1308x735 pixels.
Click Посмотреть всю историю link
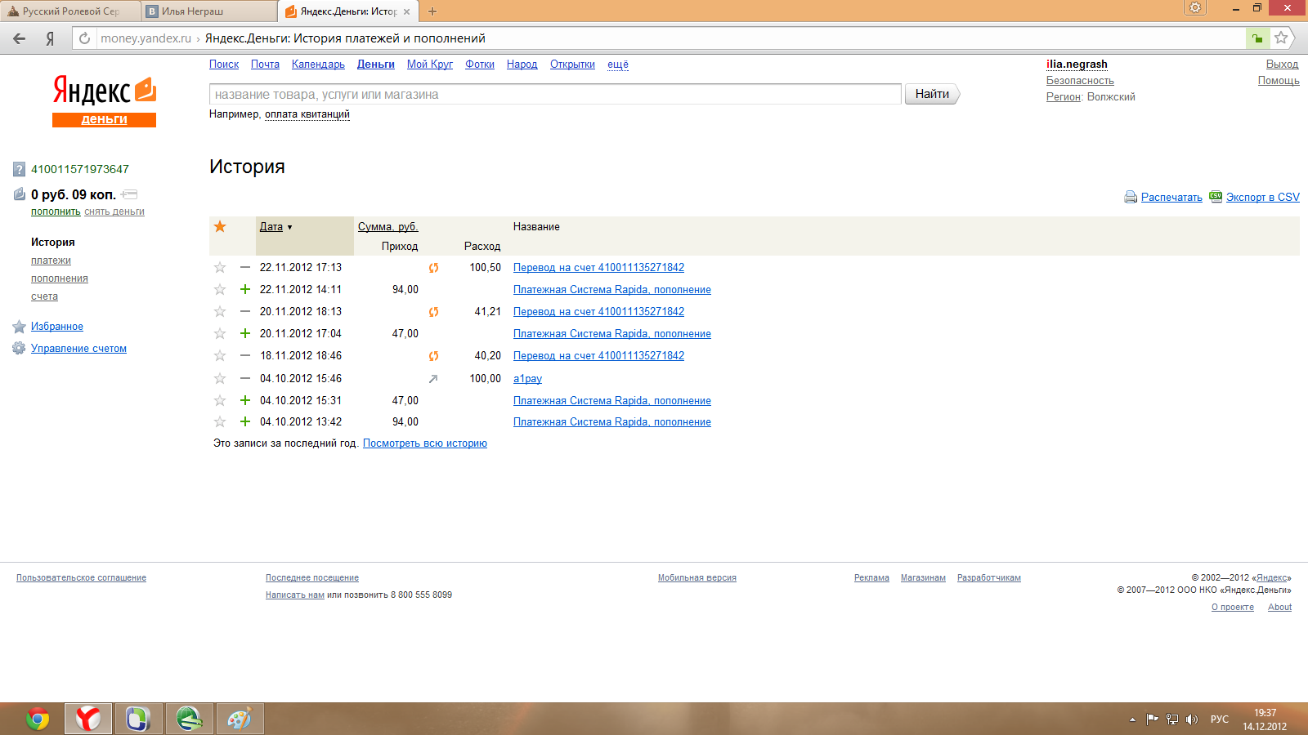[x=425, y=443]
